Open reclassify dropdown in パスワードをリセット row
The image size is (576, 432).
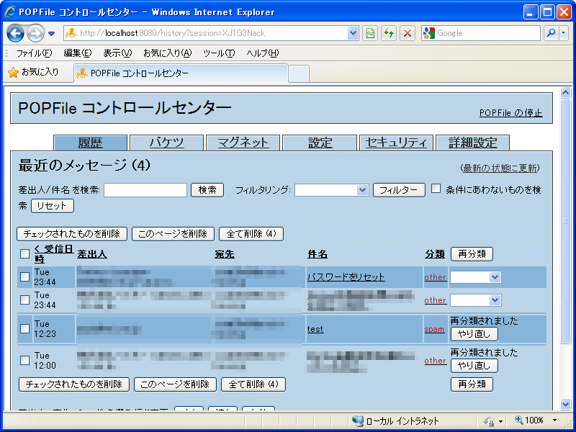476,277
